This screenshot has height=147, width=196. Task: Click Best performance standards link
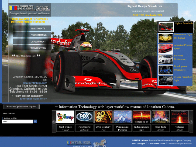pos(28,22)
